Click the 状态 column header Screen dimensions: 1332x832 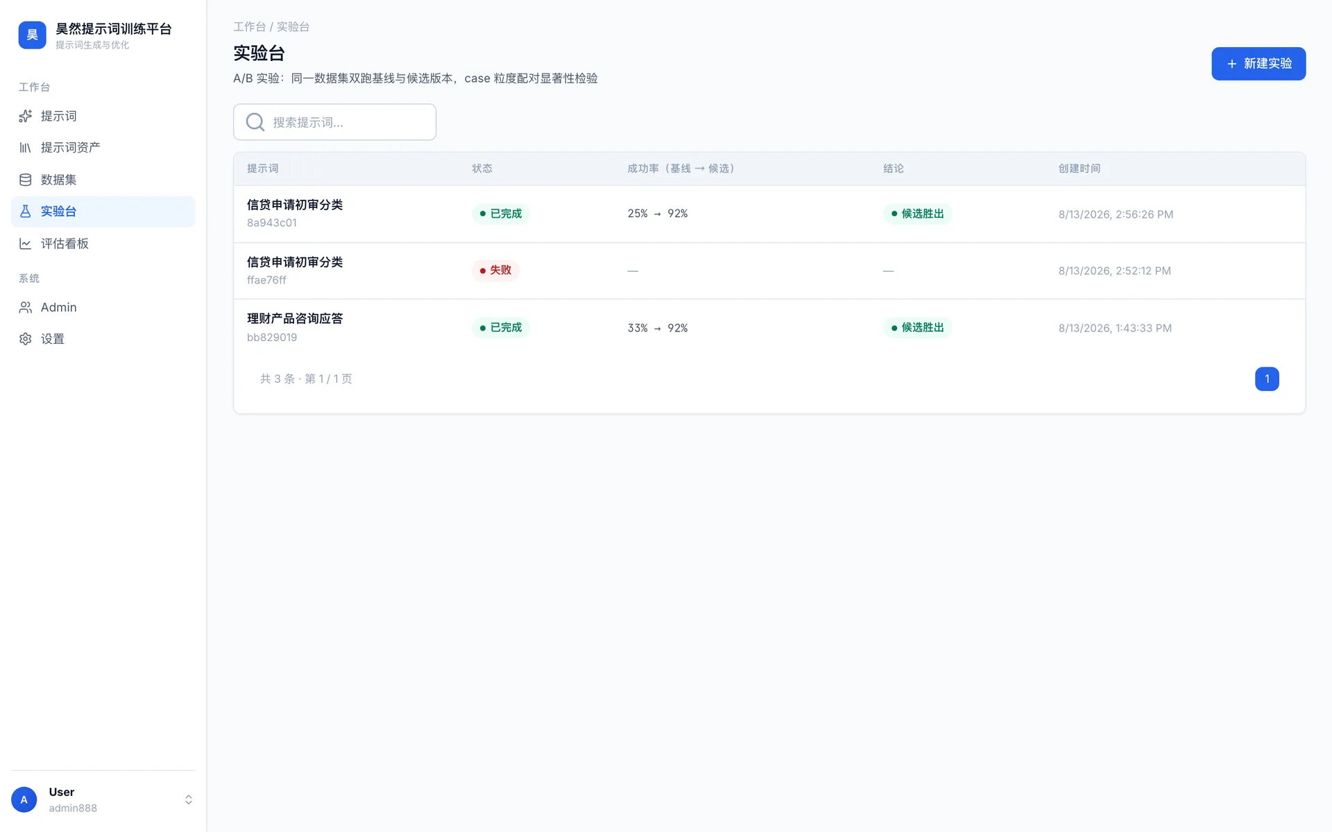482,168
